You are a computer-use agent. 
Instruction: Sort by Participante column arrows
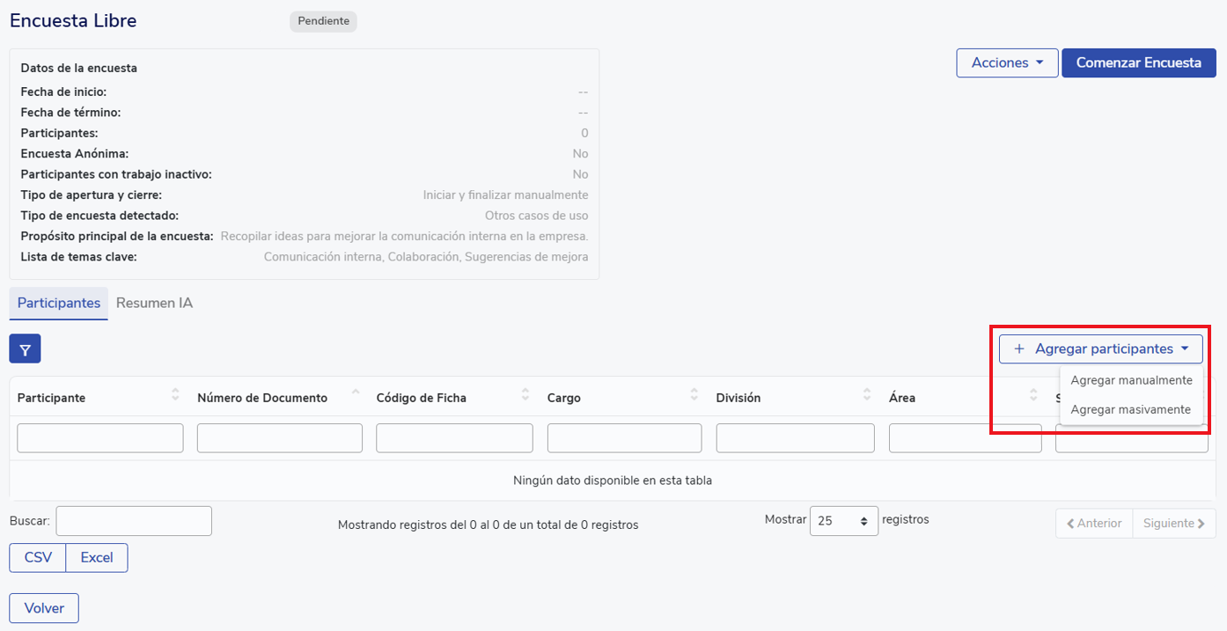175,395
